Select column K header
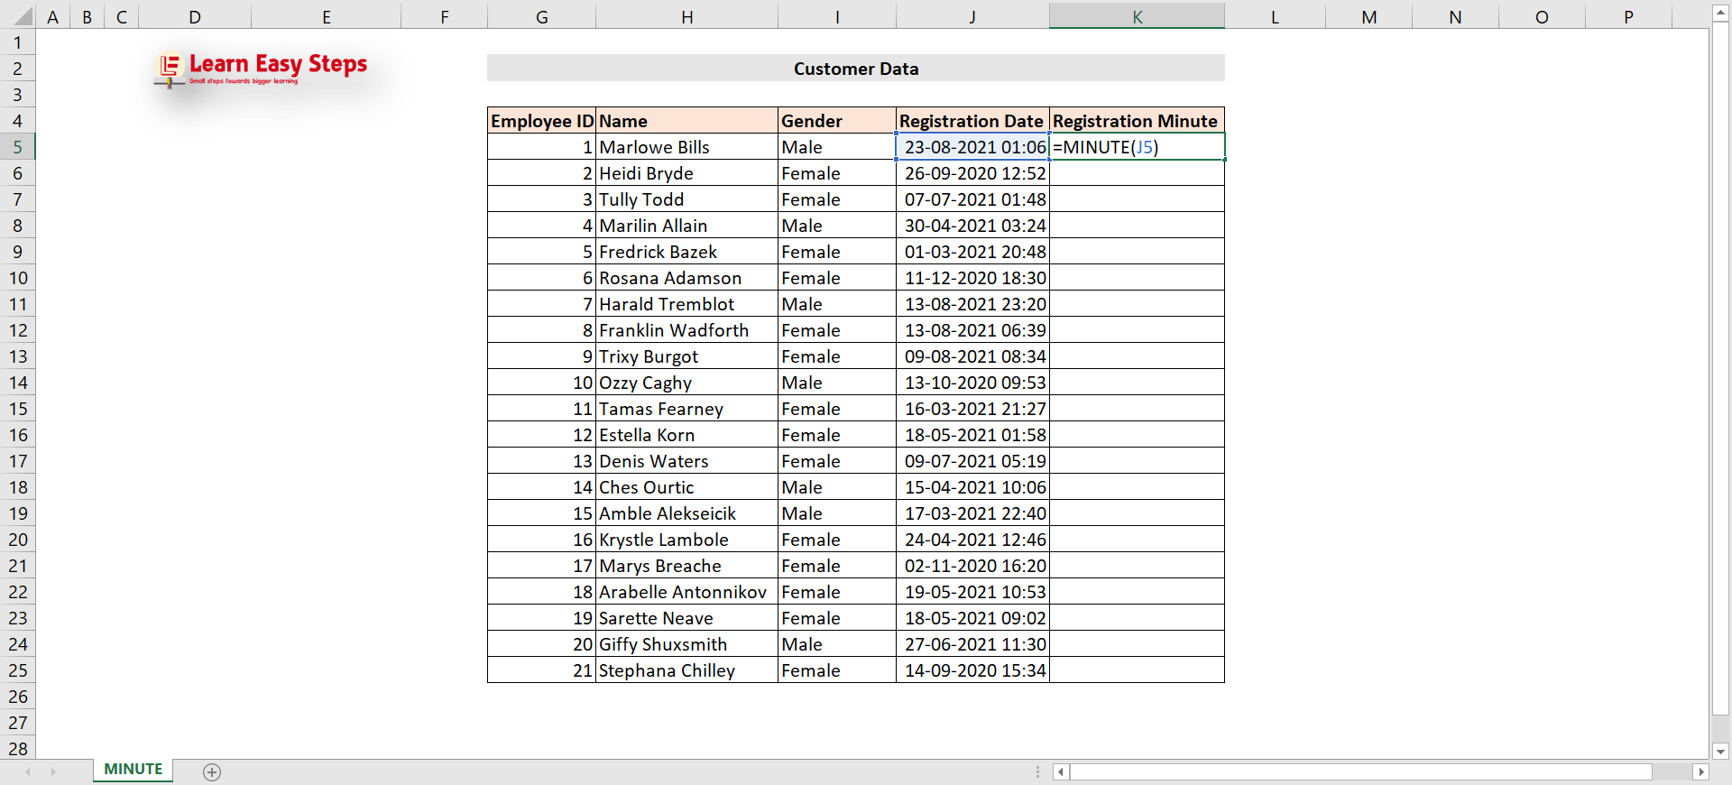Image resolution: width=1732 pixels, height=785 pixels. pos(1137,16)
